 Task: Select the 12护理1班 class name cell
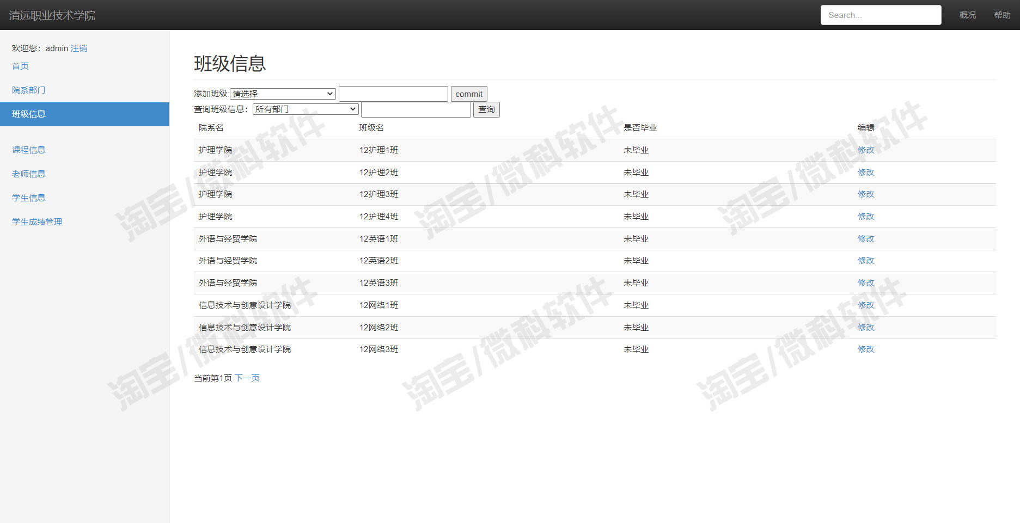379,150
